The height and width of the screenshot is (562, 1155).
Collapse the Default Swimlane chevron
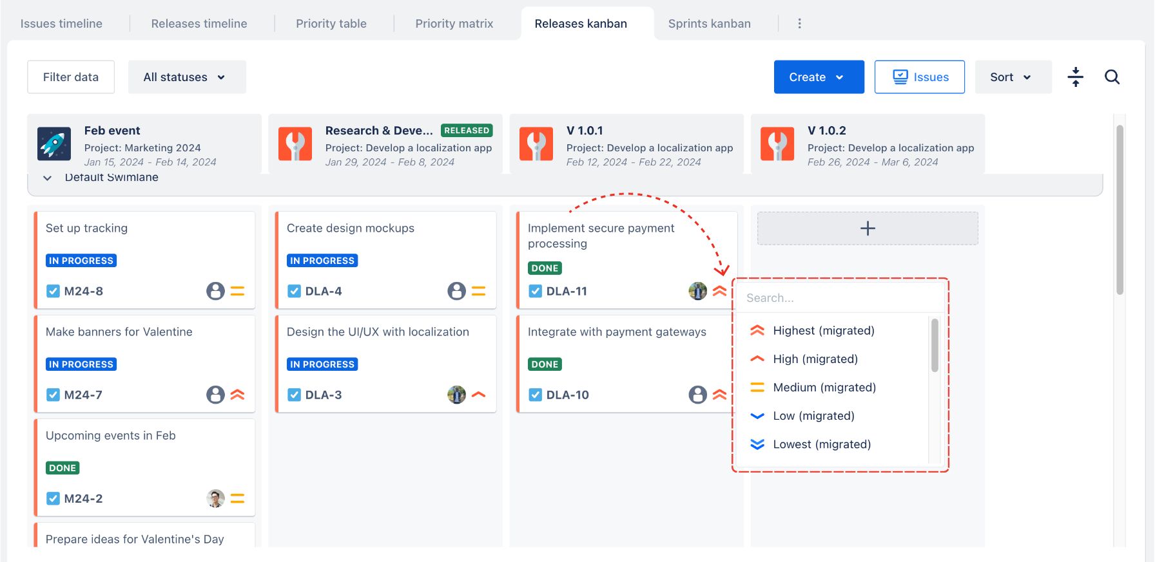[47, 178]
